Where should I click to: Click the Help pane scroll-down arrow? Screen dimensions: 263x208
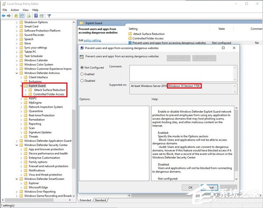tap(236, 179)
